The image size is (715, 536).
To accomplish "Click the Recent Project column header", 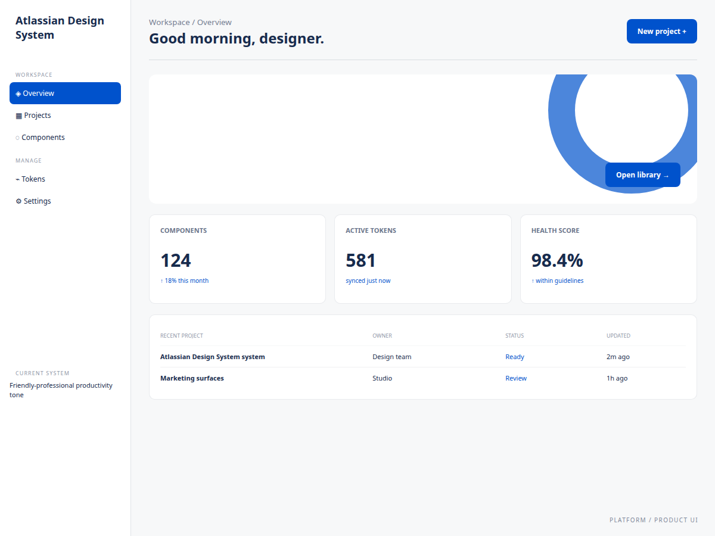I will 182,336.
